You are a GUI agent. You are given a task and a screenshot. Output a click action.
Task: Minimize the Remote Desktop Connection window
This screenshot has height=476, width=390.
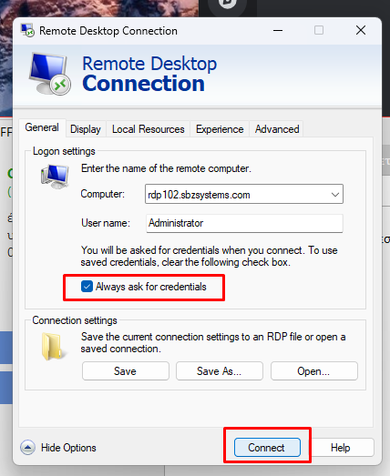coord(278,30)
